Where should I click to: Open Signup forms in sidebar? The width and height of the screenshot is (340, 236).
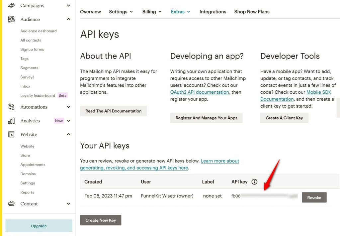coord(32,50)
